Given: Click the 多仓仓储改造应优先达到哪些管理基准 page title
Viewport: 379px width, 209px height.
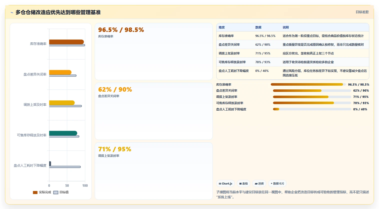Looking at the screenshot, I should tap(58, 12).
